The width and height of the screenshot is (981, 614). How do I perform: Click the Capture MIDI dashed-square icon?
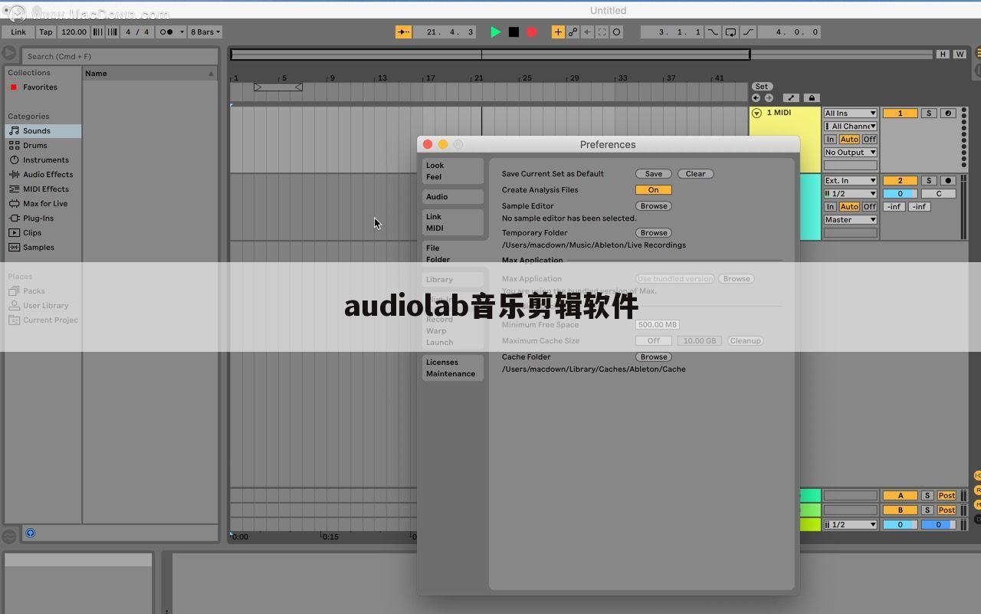(602, 32)
